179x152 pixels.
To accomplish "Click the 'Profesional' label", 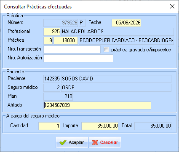I will [x=19, y=31].
